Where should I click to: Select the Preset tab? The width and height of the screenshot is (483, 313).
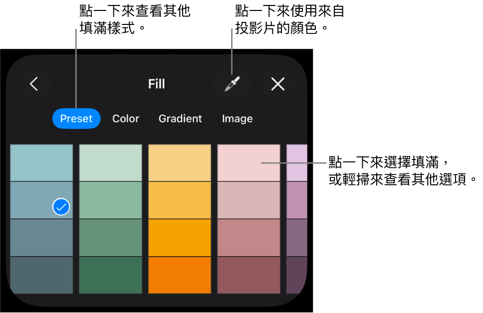(76, 119)
